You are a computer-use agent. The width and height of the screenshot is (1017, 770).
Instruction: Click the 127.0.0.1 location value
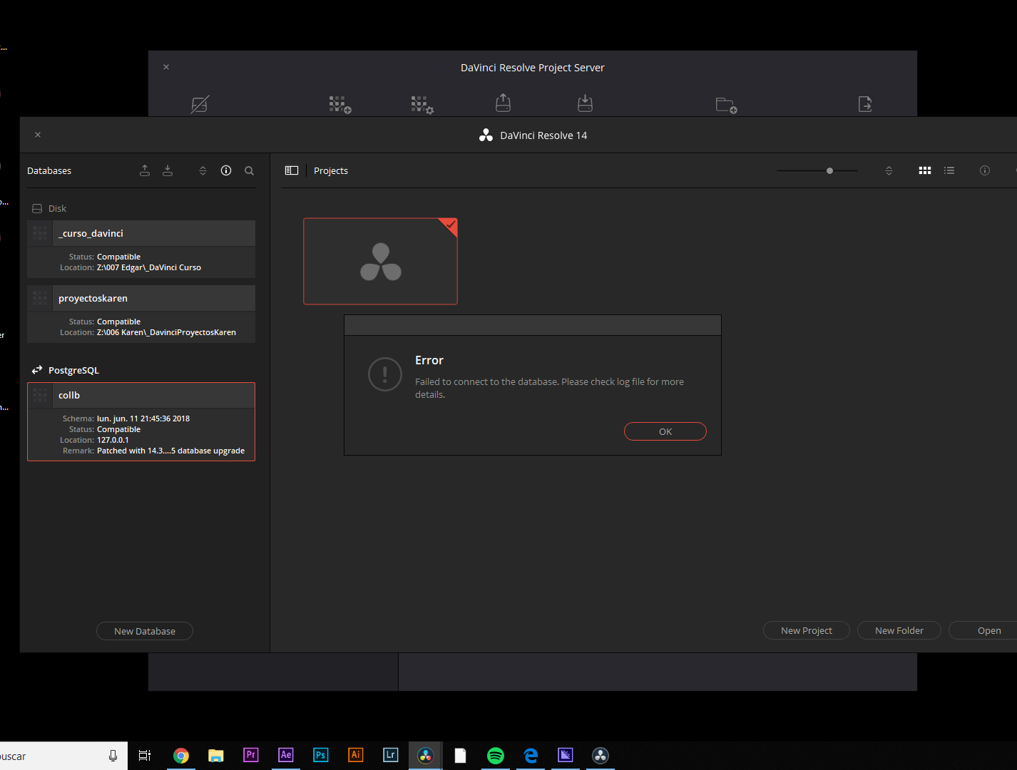pos(113,440)
